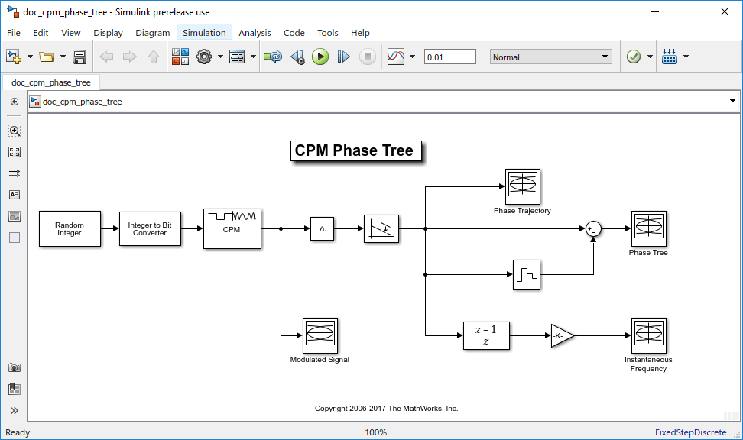
Task: Expand the breadcrumb bar dropdown arrow
Action: pos(732,100)
